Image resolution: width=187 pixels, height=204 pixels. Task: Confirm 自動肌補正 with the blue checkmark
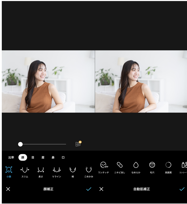click(x=182, y=189)
